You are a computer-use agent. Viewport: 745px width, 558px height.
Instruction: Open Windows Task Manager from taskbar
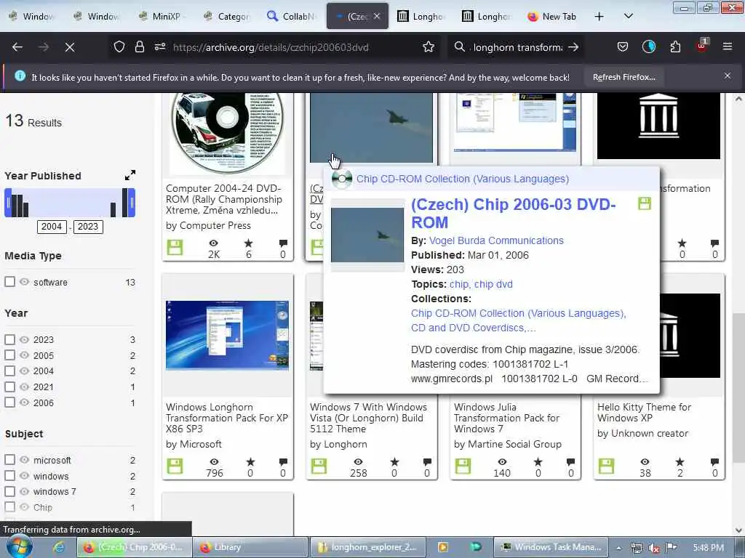(551, 547)
